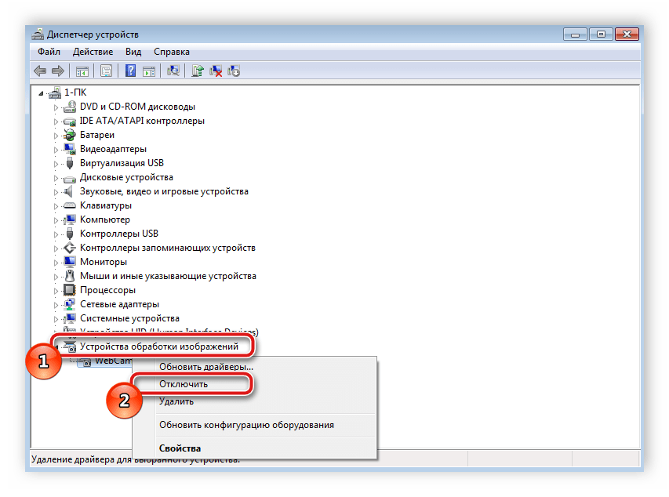Open the Действие menu
The height and width of the screenshot is (497, 669).
(x=93, y=52)
